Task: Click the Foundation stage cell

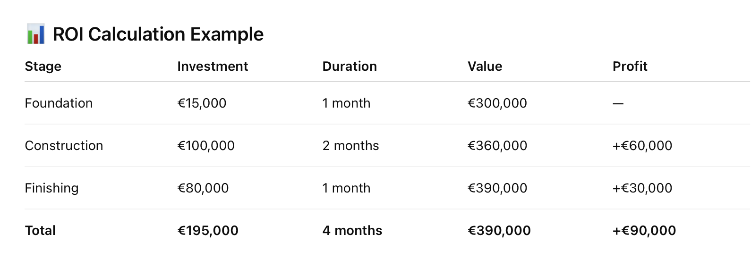Action: (59, 103)
